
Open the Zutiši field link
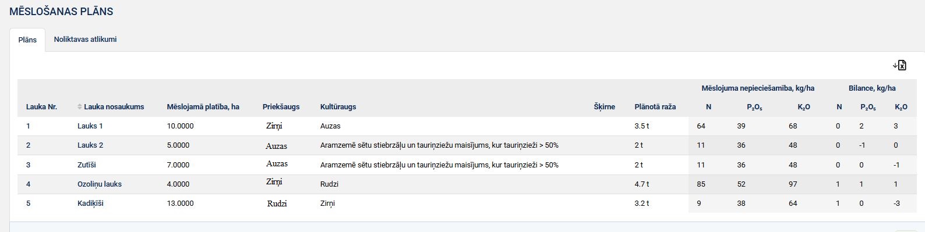87,165
